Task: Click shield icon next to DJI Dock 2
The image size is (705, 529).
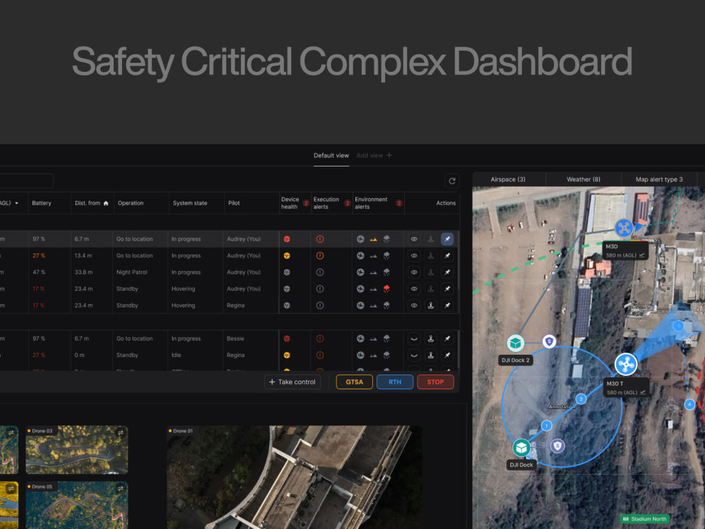Action: (x=549, y=342)
